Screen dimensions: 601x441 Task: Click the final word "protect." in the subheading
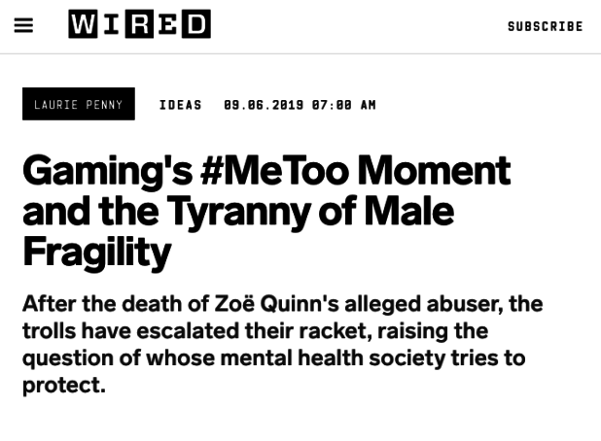[x=63, y=386]
